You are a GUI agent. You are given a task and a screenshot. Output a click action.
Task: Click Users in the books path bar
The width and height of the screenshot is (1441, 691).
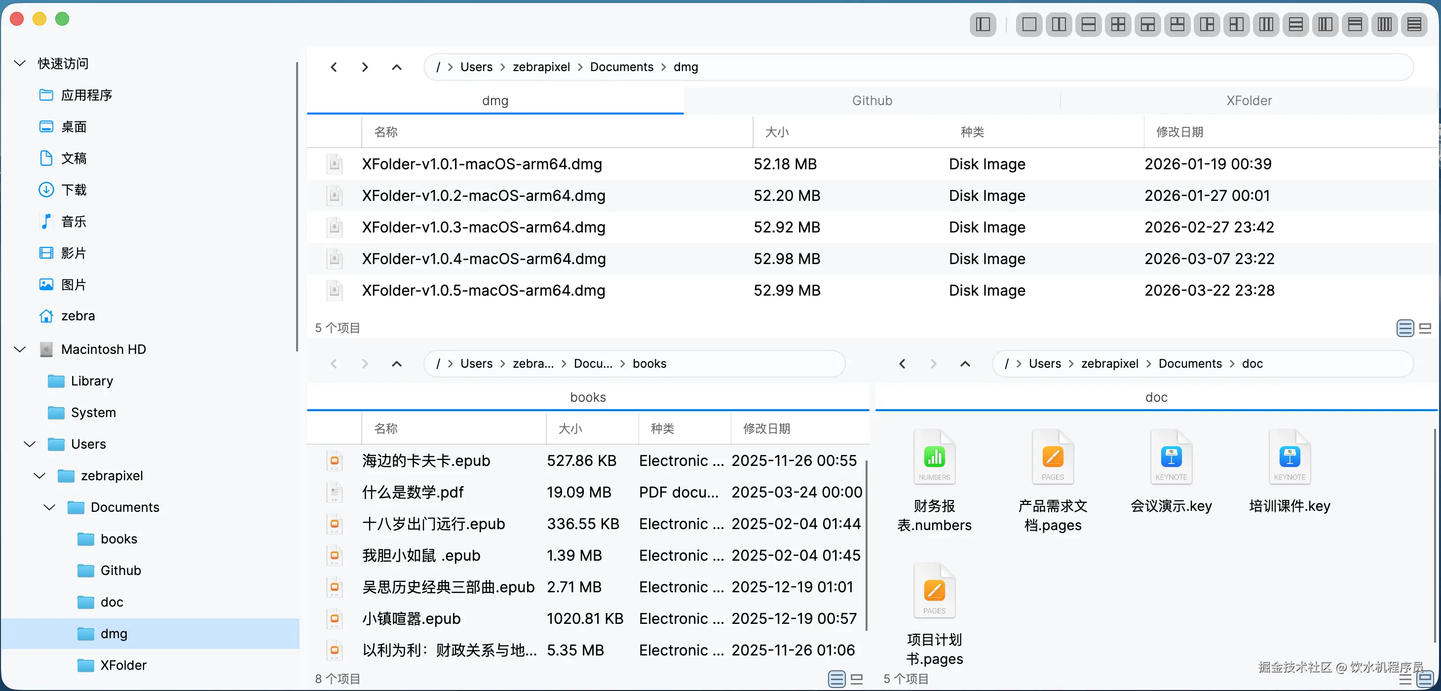pyautogui.click(x=476, y=364)
